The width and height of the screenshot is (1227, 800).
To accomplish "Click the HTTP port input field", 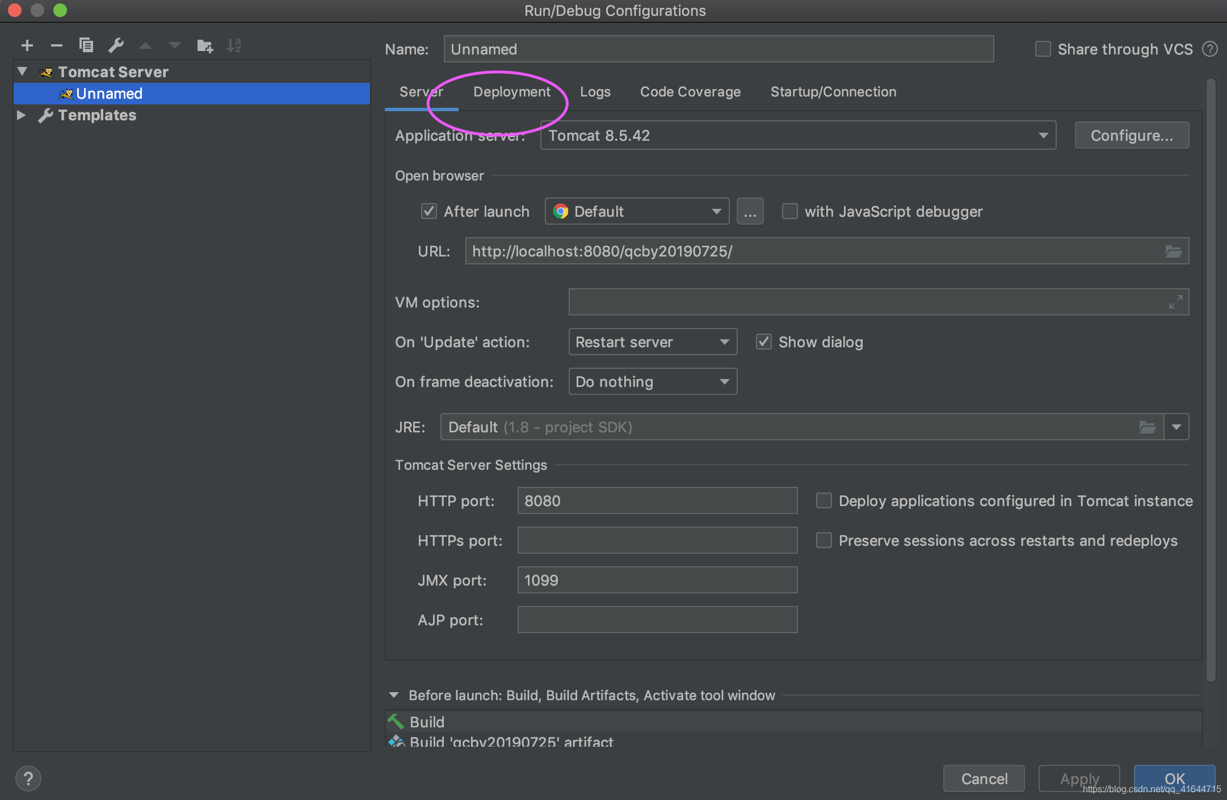I will pos(657,500).
